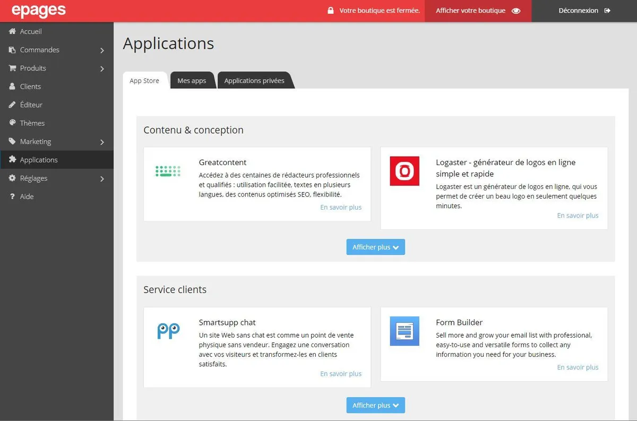Image resolution: width=637 pixels, height=421 pixels.
Task: Click the sign-out arrow icon beside Déconnexion
Action: click(607, 11)
